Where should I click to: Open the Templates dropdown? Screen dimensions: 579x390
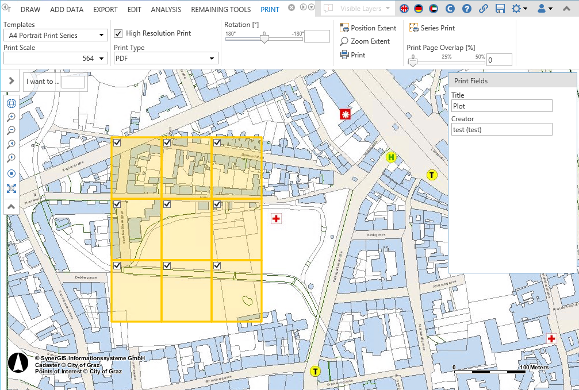pyautogui.click(x=55, y=36)
